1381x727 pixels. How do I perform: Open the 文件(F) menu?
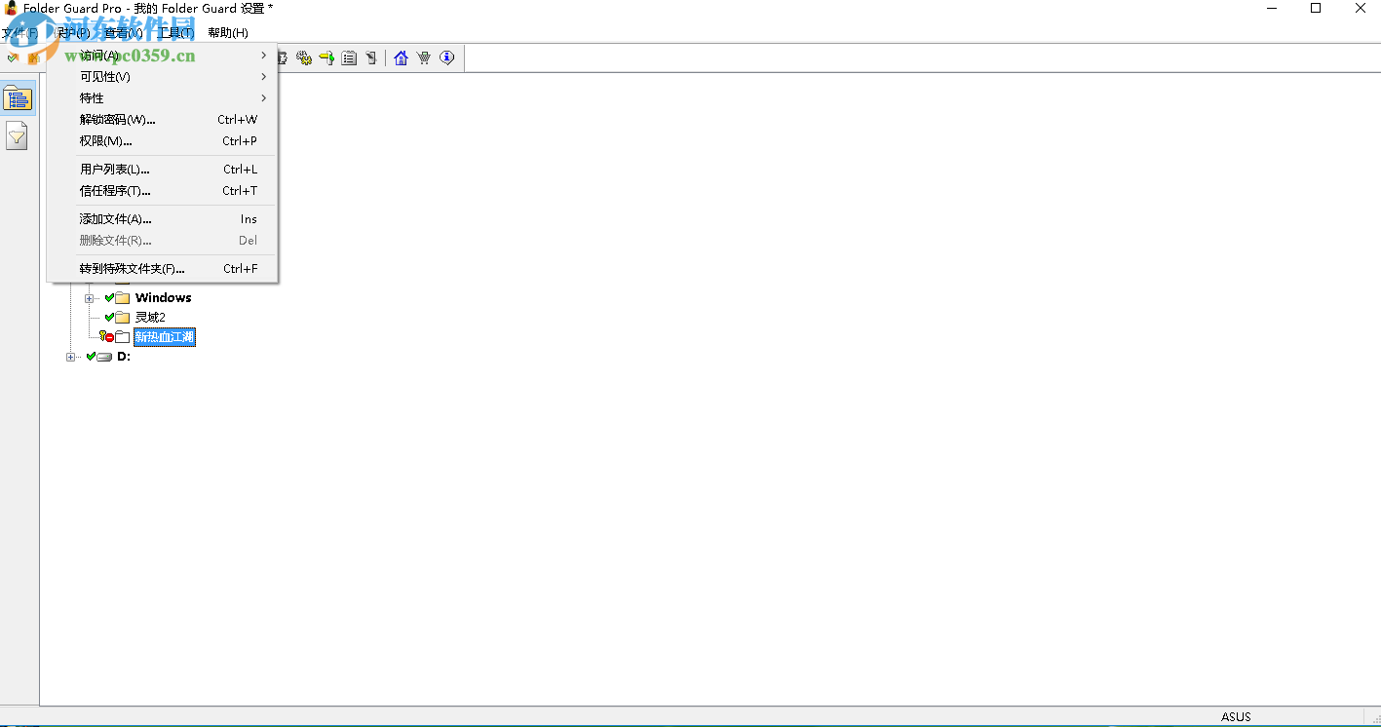pyautogui.click(x=20, y=33)
